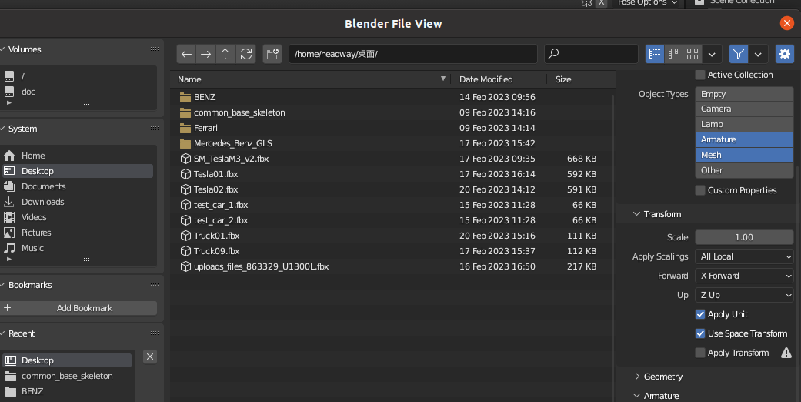
Task: Toggle the Lamp object type
Action: tap(744, 124)
